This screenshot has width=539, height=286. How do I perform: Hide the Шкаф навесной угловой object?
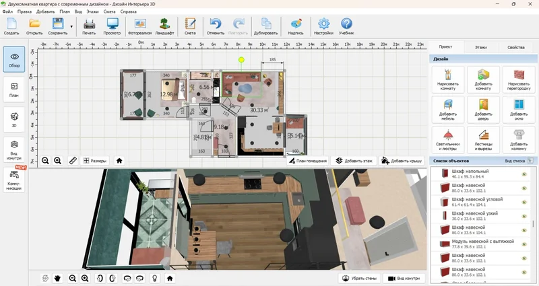point(524,202)
